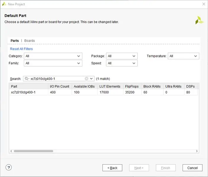Switch to the Parts tab
Image resolution: width=208 pixels, height=177 pixels.
(x=15, y=41)
